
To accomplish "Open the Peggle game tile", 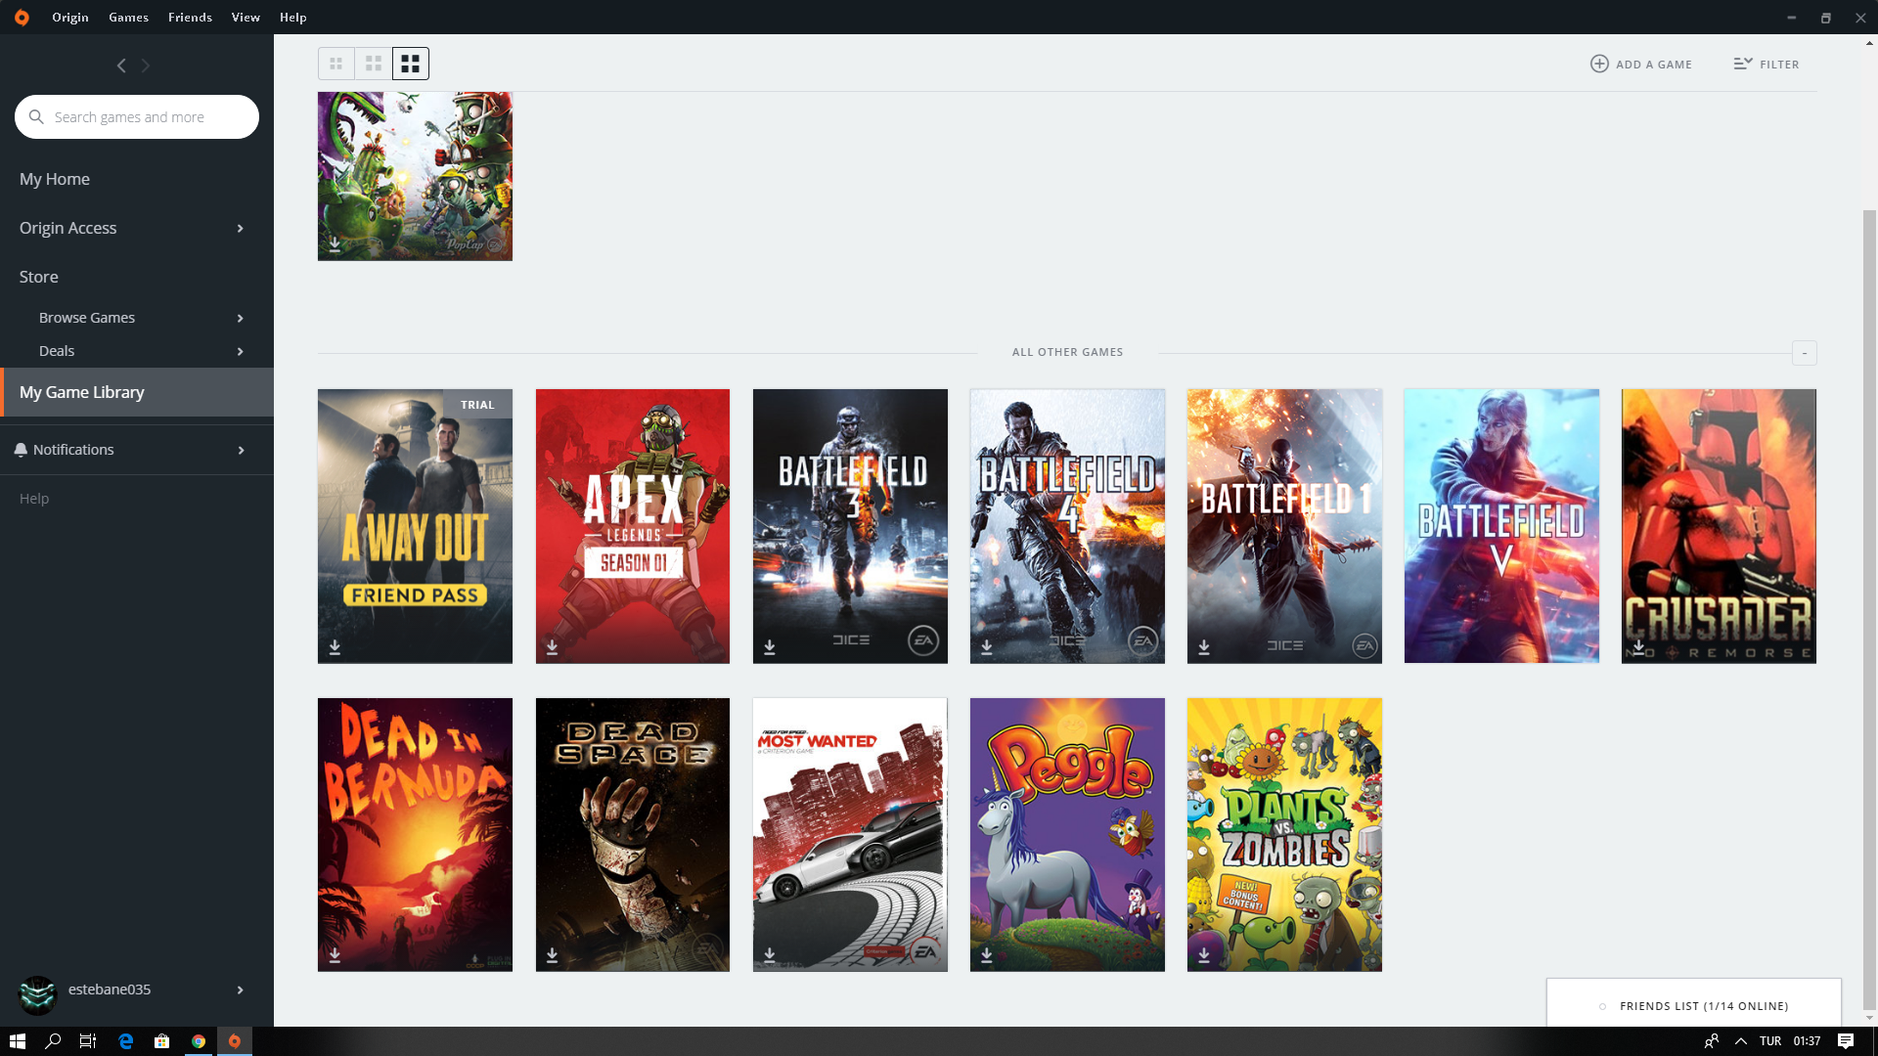I will pos(1067,834).
